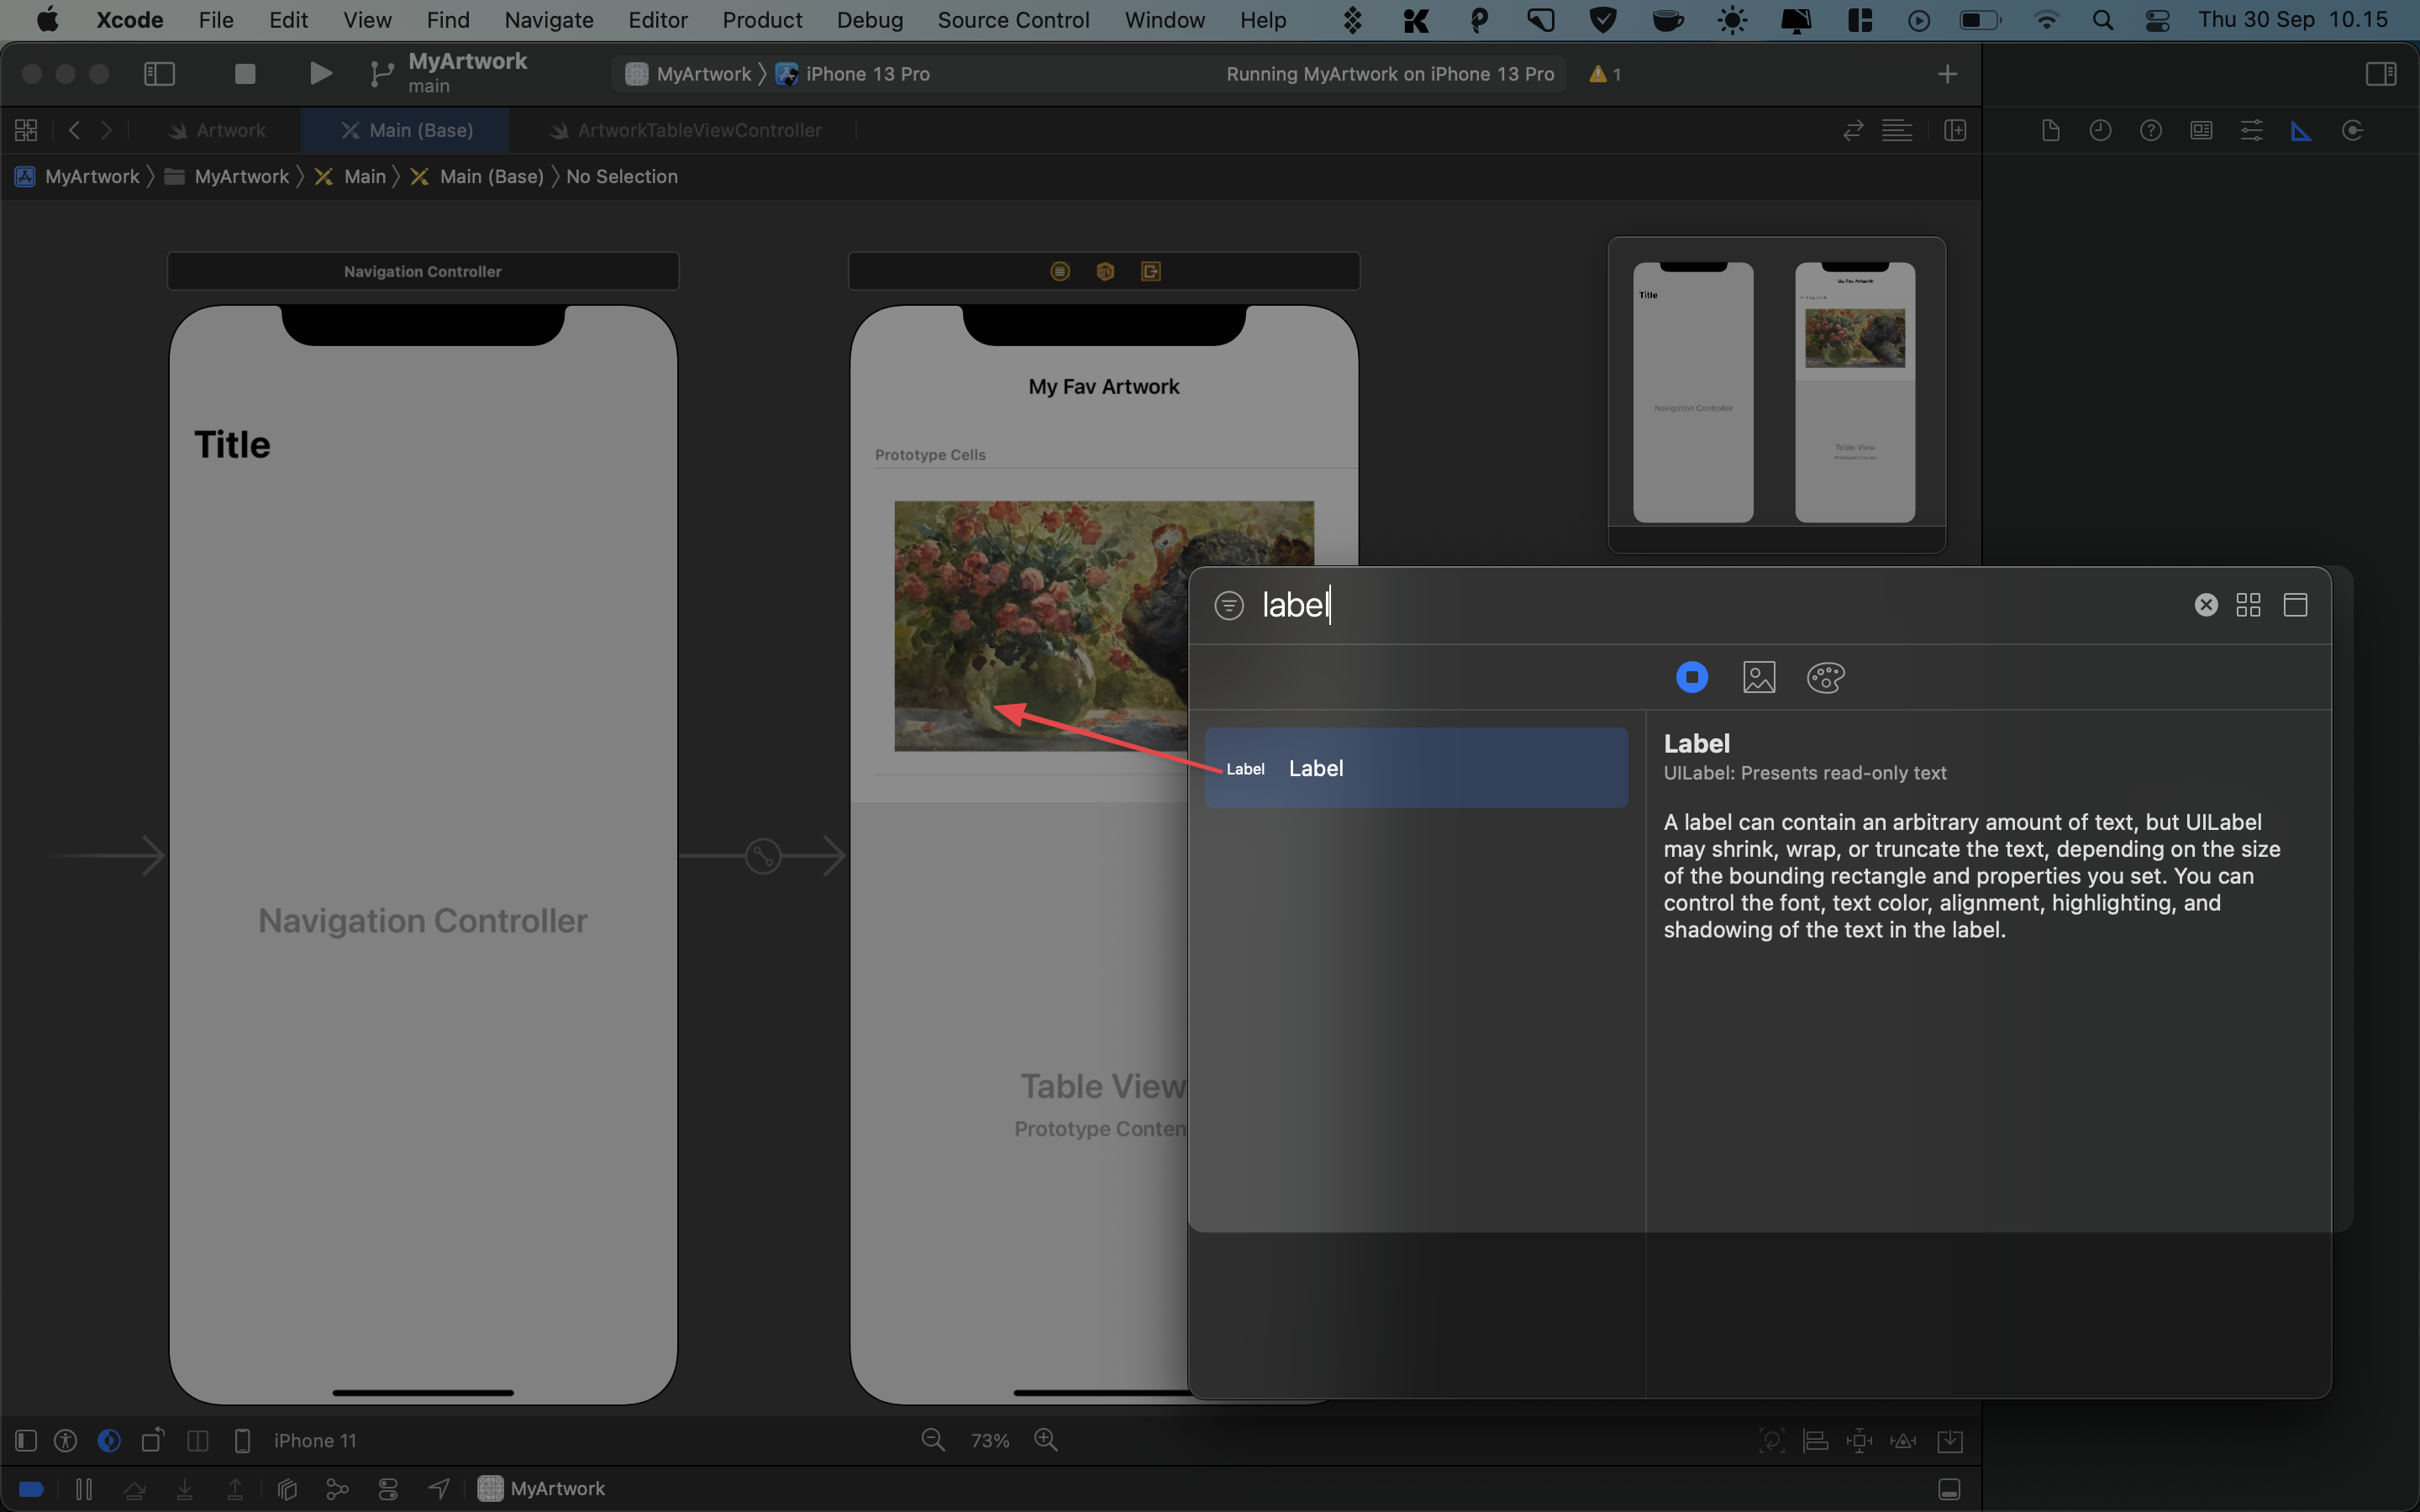Click the MyArtwork folder in jump bar

point(227,176)
